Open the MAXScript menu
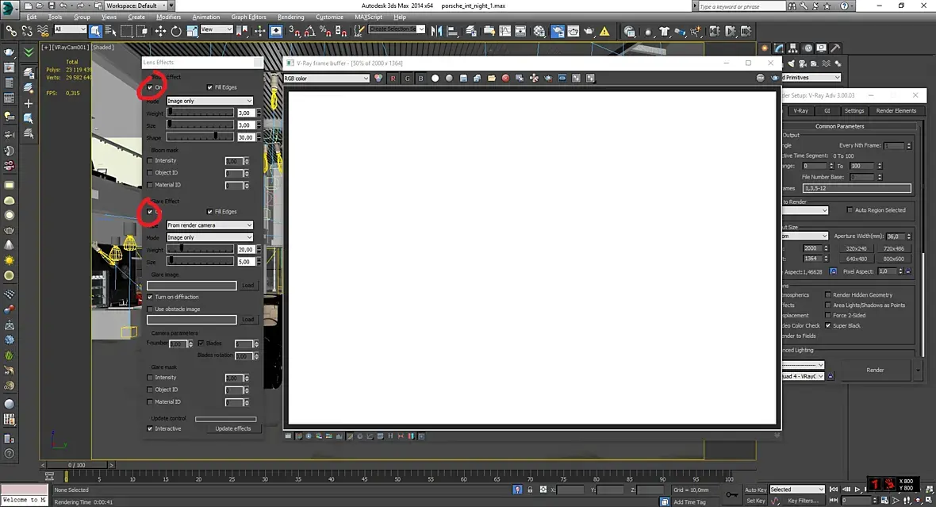 pos(368,17)
